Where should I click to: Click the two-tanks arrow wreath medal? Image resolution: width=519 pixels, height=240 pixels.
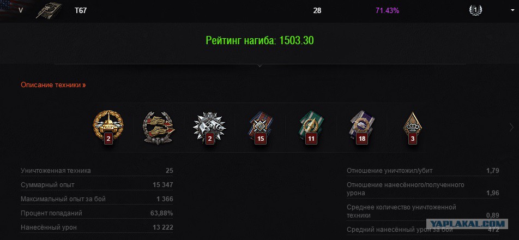159,128
